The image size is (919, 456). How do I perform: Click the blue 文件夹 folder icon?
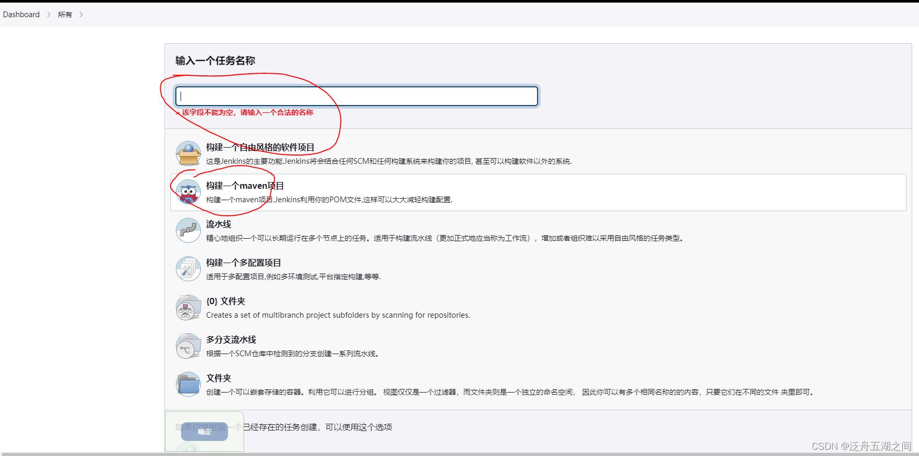tap(188, 384)
